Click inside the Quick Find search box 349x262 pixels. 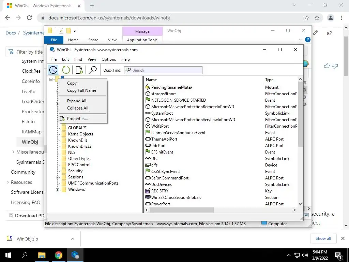(x=163, y=70)
